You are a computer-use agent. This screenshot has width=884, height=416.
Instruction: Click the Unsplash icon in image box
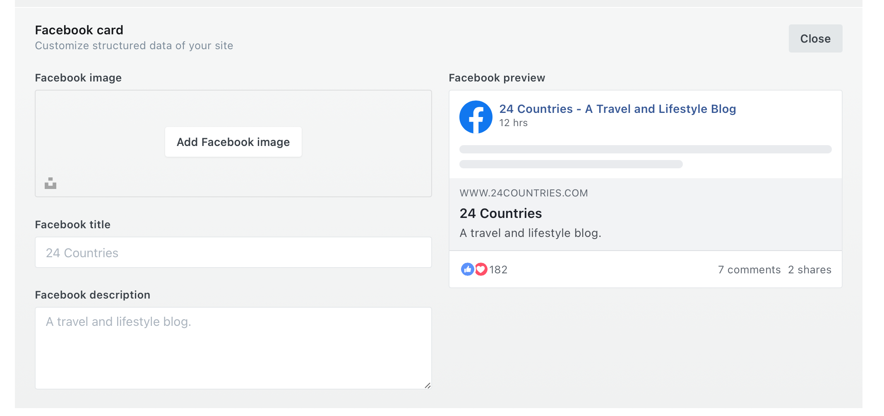[x=50, y=183]
